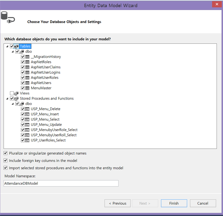The width and height of the screenshot is (223, 216).
Task: Uncheck Stored Procedures and Functions checkbox
Action: [12, 98]
